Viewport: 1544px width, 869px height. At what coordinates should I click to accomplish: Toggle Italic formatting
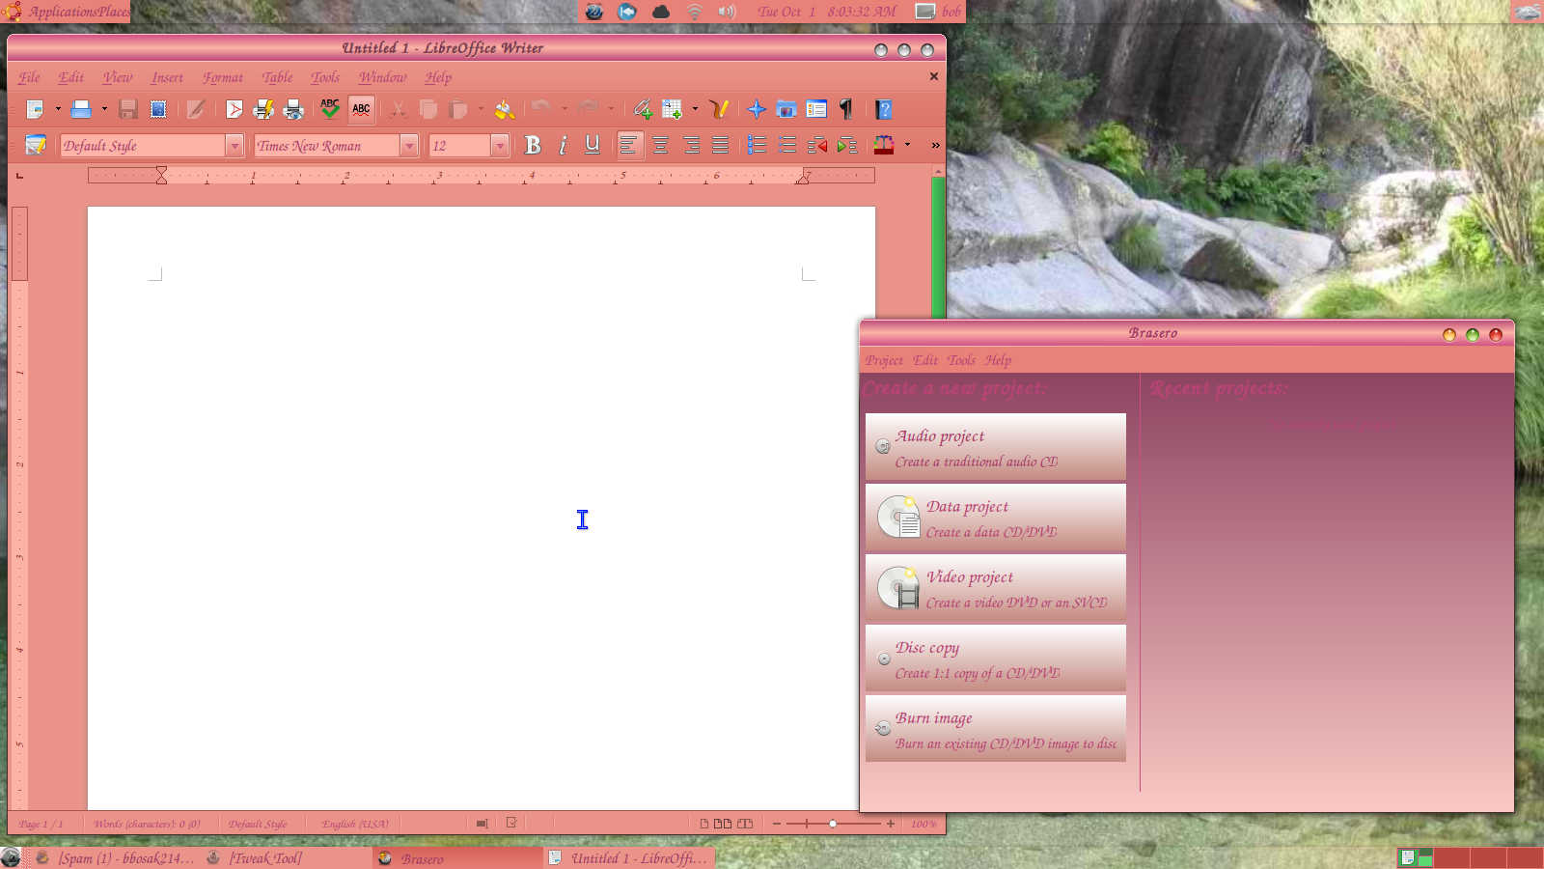click(563, 145)
